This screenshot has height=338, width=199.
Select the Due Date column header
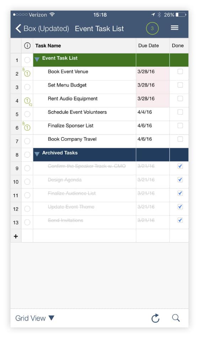(149, 46)
